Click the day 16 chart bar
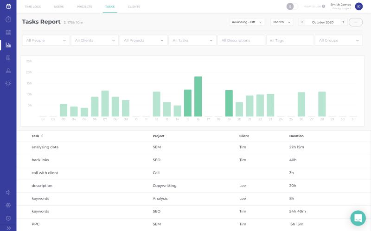Screen dimensions: 371x231 tap(198, 97)
